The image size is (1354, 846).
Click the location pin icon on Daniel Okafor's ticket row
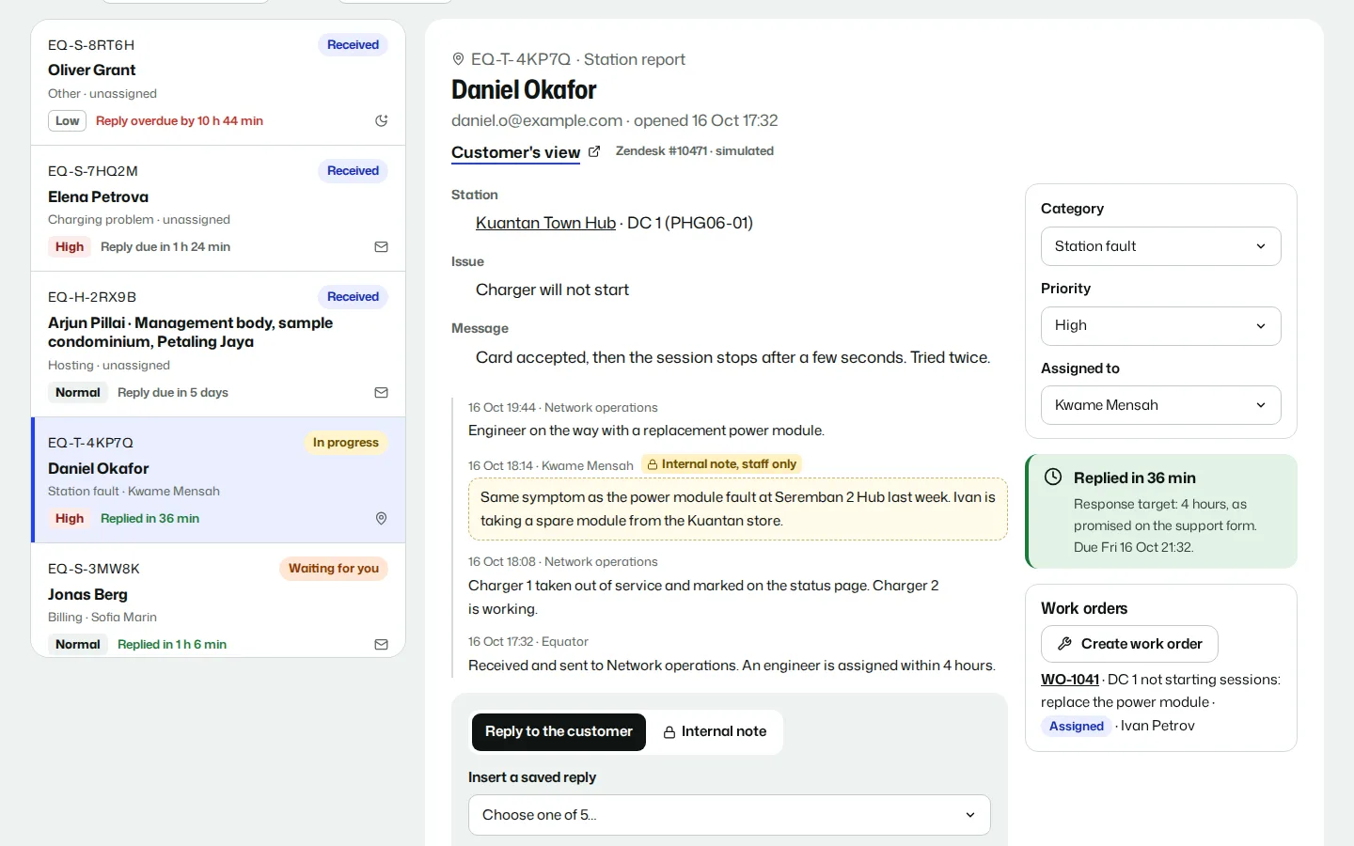click(x=381, y=518)
